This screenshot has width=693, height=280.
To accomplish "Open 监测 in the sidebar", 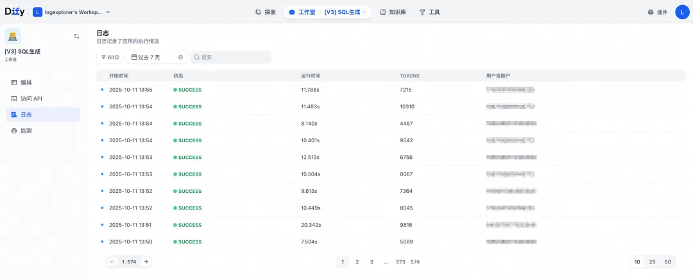I will 26,131.
